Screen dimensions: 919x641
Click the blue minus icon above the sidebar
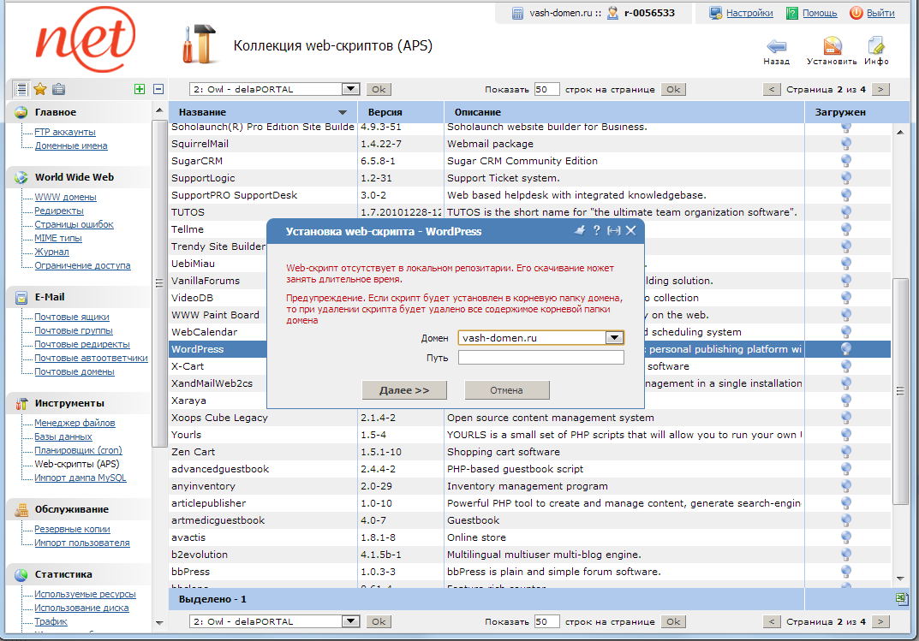(x=160, y=87)
